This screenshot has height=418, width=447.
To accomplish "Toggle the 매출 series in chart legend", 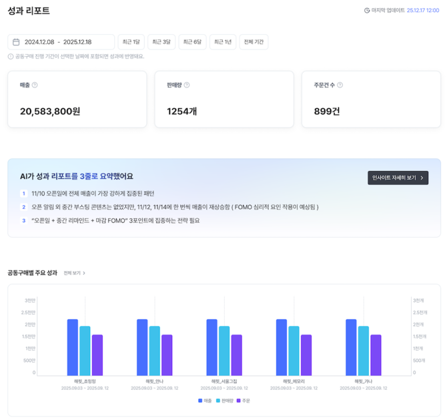I will [204, 401].
